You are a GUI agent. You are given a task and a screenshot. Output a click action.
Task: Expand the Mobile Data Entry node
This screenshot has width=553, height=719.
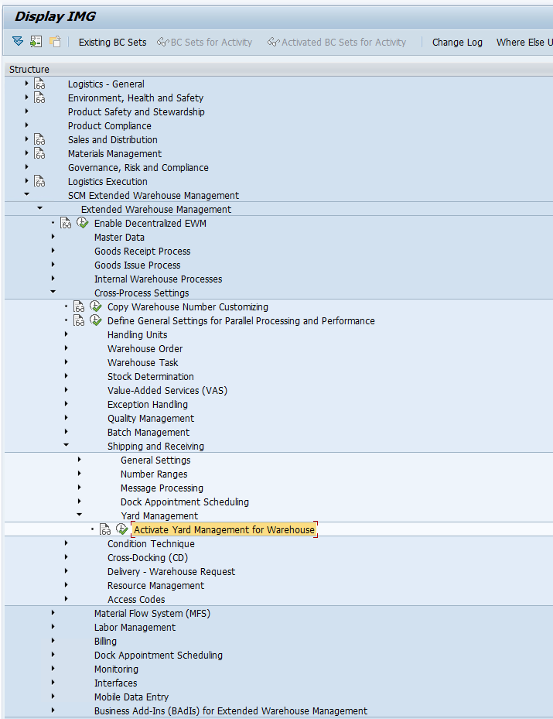(x=53, y=696)
